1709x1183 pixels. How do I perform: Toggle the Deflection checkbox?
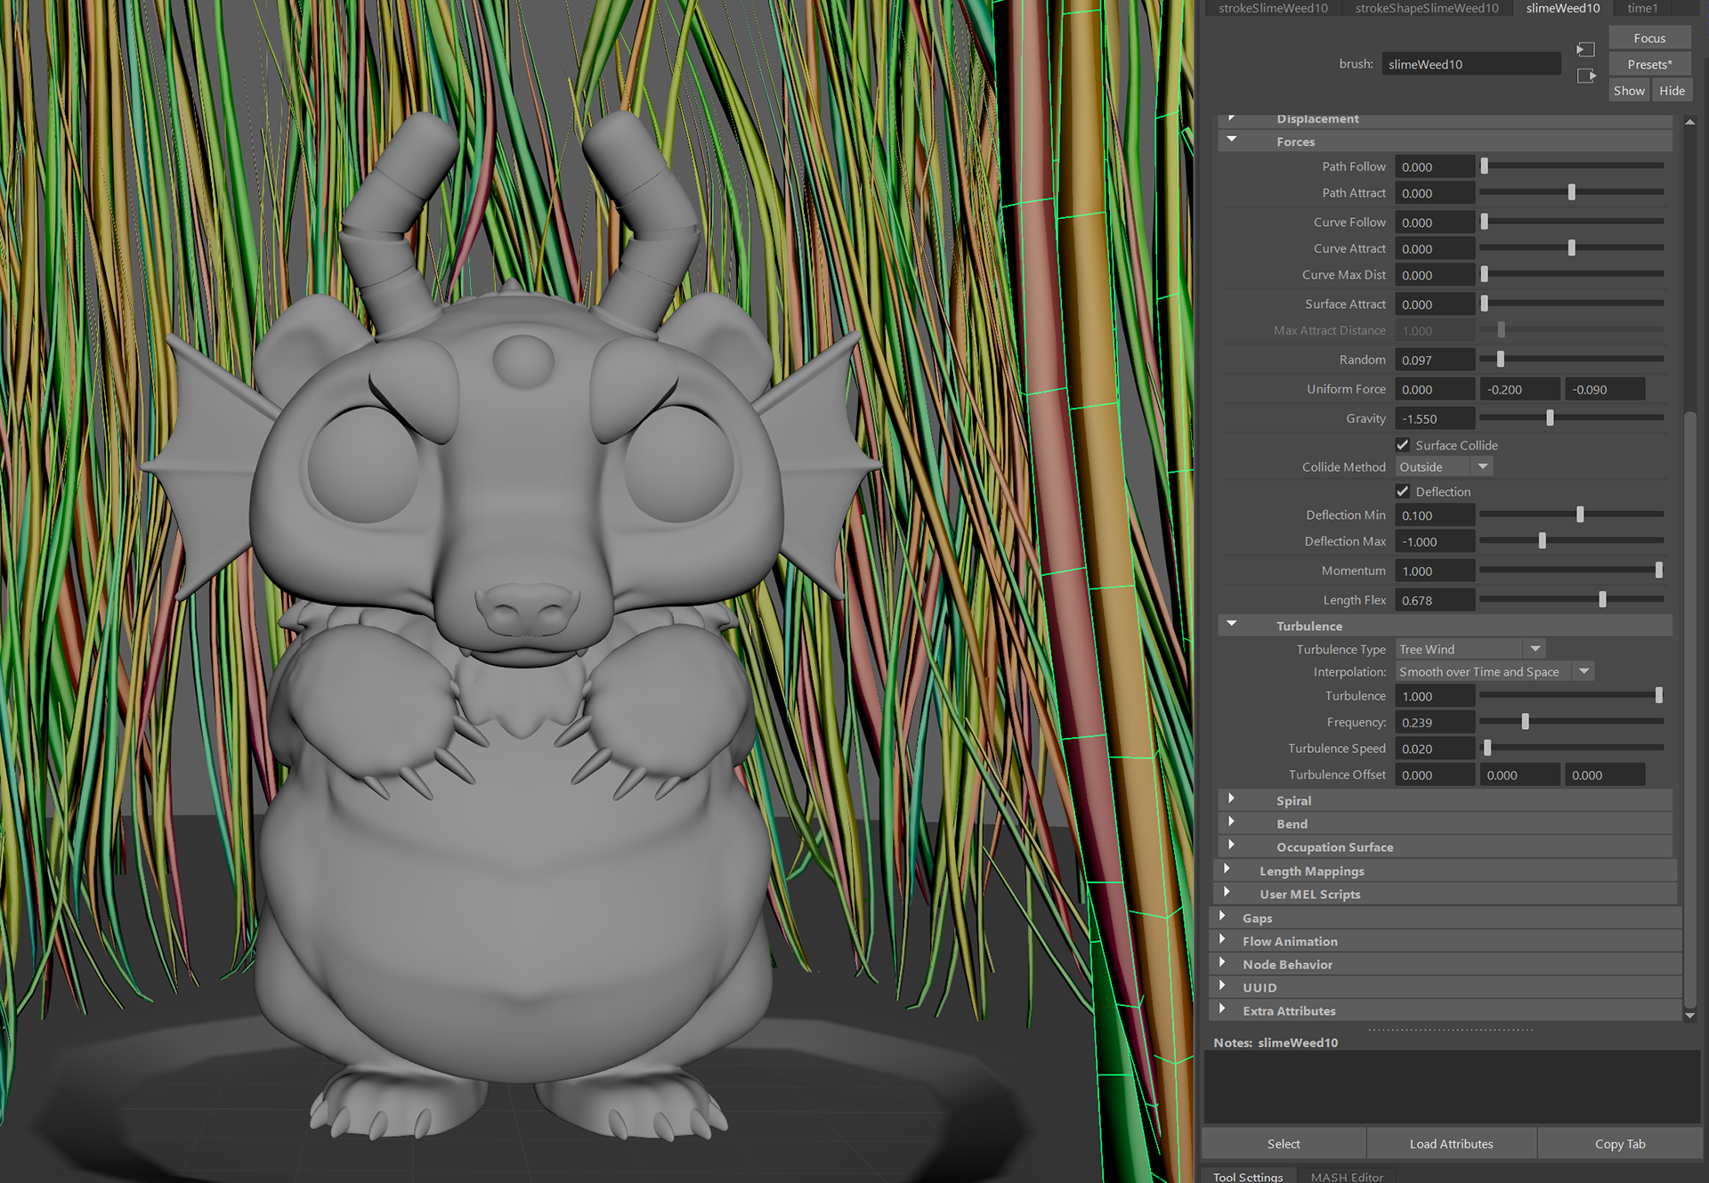pyautogui.click(x=1403, y=491)
